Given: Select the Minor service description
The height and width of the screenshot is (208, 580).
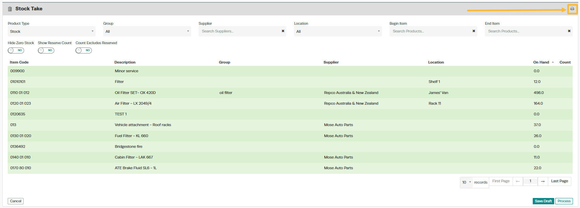Looking at the screenshot, I should [x=126, y=71].
